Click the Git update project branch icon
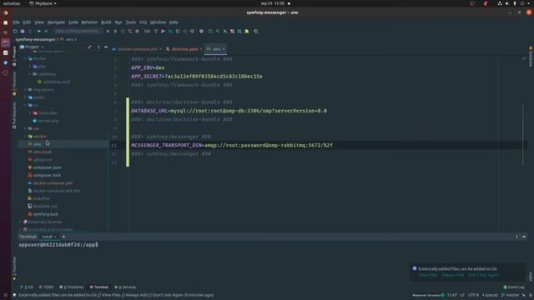 pyautogui.click(x=156, y=31)
